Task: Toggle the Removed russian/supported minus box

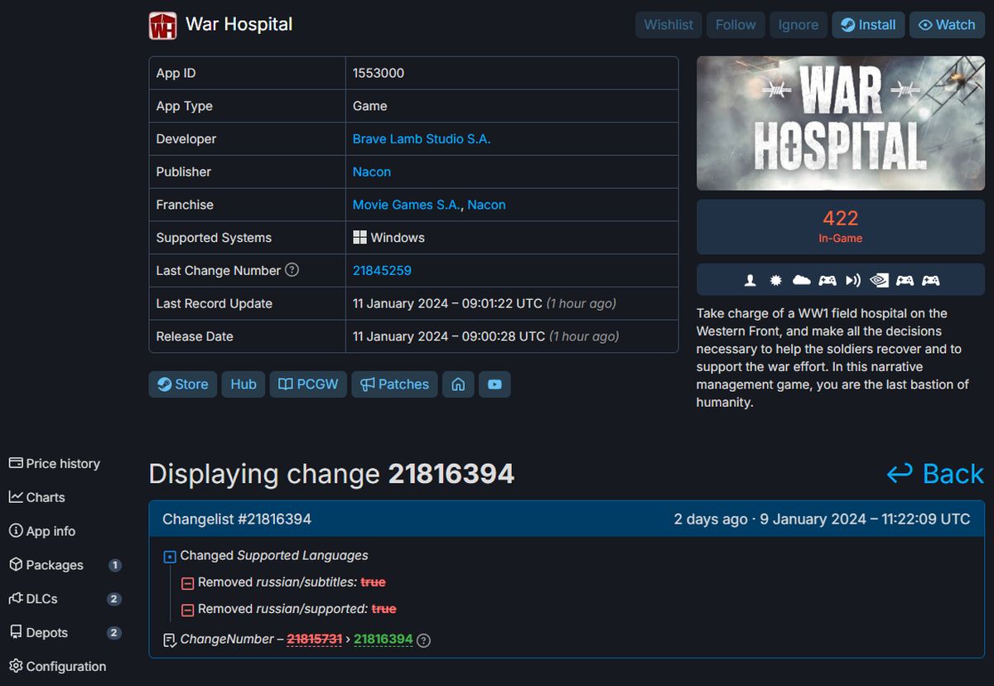Action: pos(187,610)
